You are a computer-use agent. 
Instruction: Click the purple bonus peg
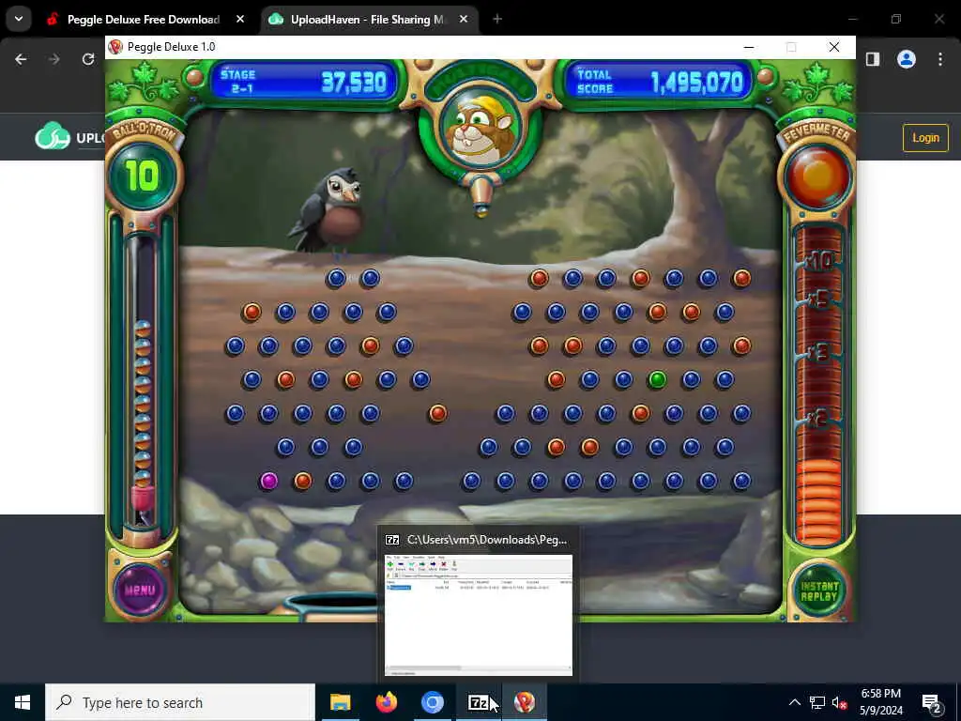tap(268, 481)
